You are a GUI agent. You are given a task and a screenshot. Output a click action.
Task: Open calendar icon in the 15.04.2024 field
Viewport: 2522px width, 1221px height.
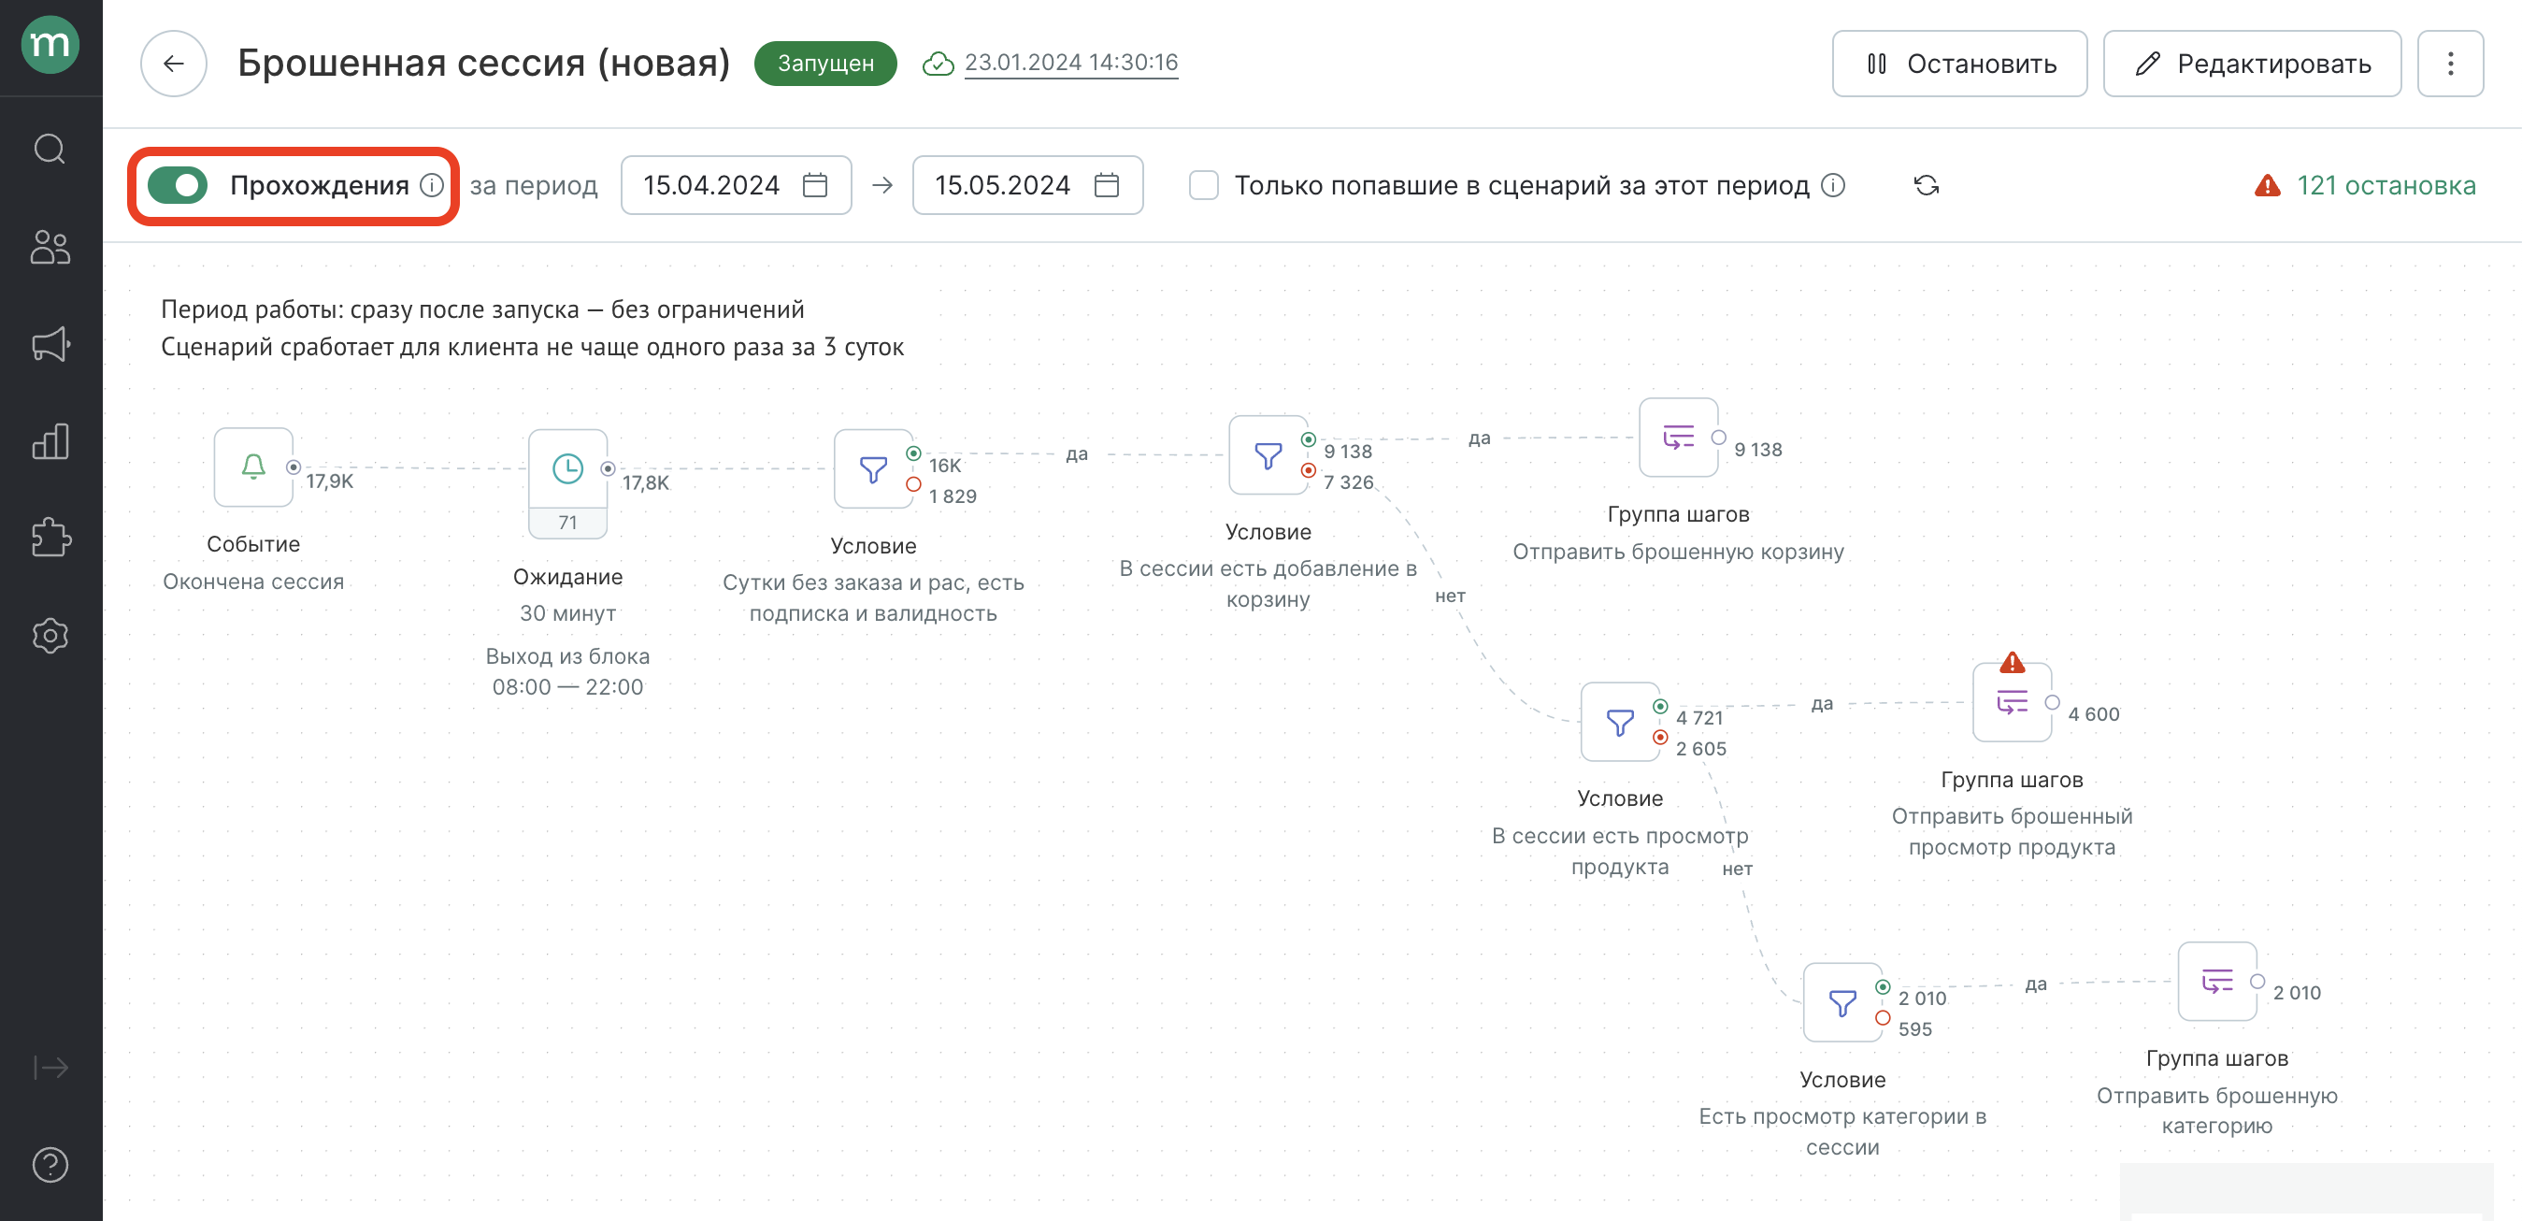pyautogui.click(x=814, y=185)
